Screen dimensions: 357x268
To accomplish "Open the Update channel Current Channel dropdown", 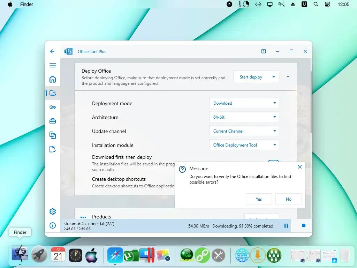I will coord(244,131).
